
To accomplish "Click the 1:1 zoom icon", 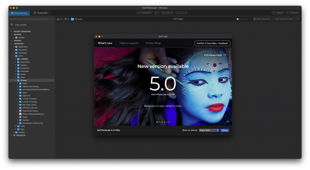I will pos(172,13).
